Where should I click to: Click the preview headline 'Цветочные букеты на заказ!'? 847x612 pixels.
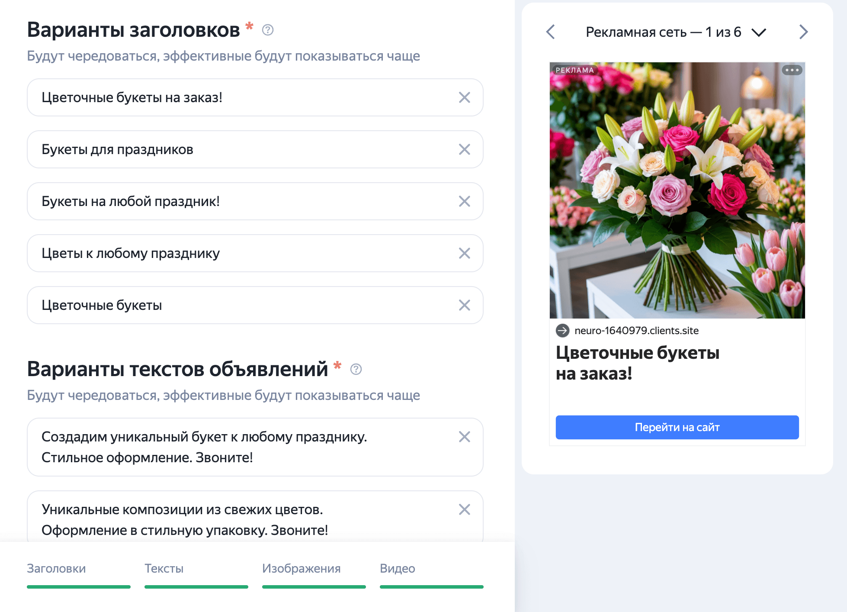click(x=638, y=363)
